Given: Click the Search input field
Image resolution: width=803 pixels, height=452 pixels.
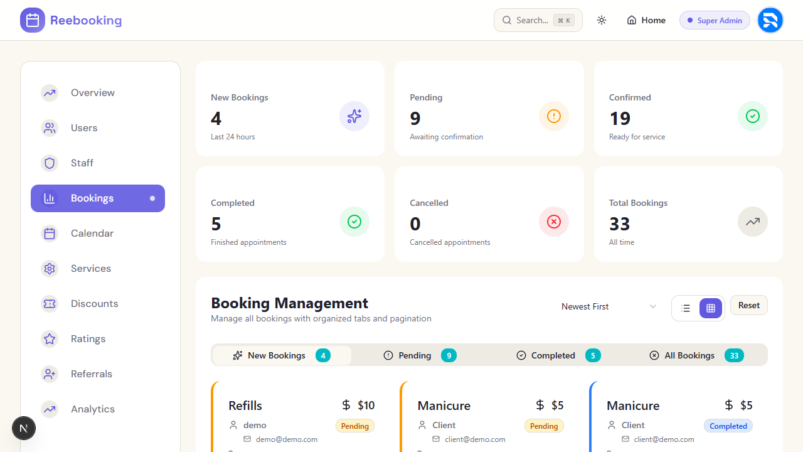Looking at the screenshot, I should click(538, 20).
